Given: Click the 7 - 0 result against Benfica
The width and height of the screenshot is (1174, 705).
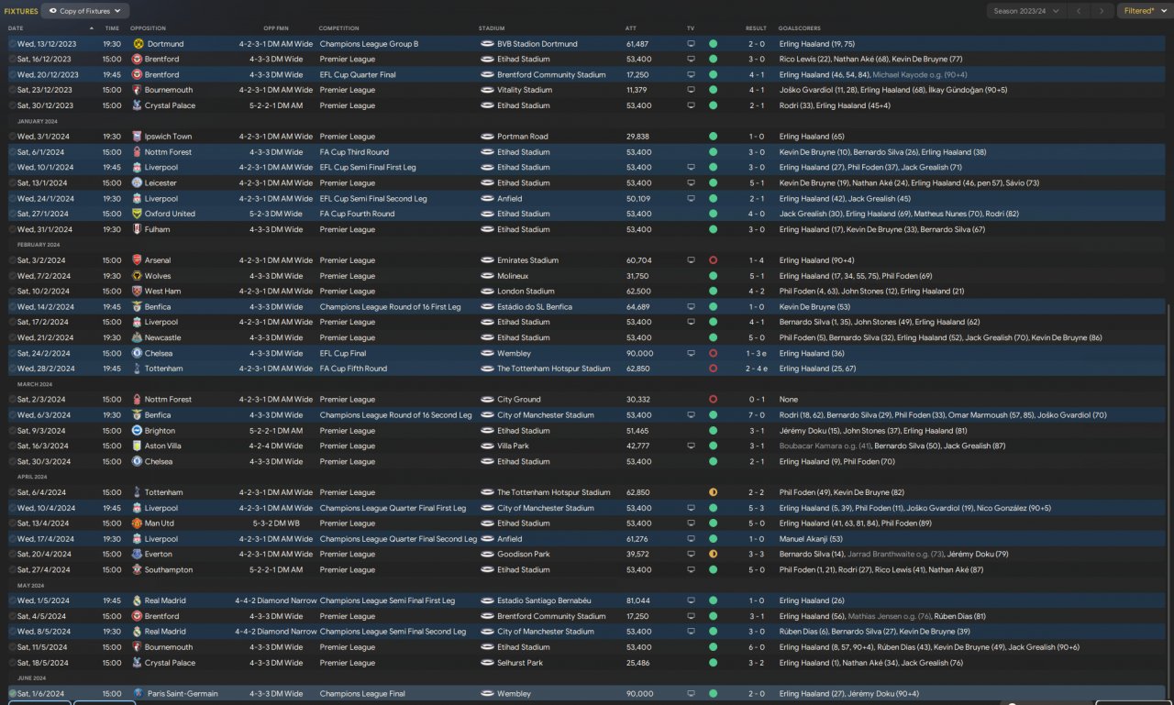Looking at the screenshot, I should click(x=756, y=415).
